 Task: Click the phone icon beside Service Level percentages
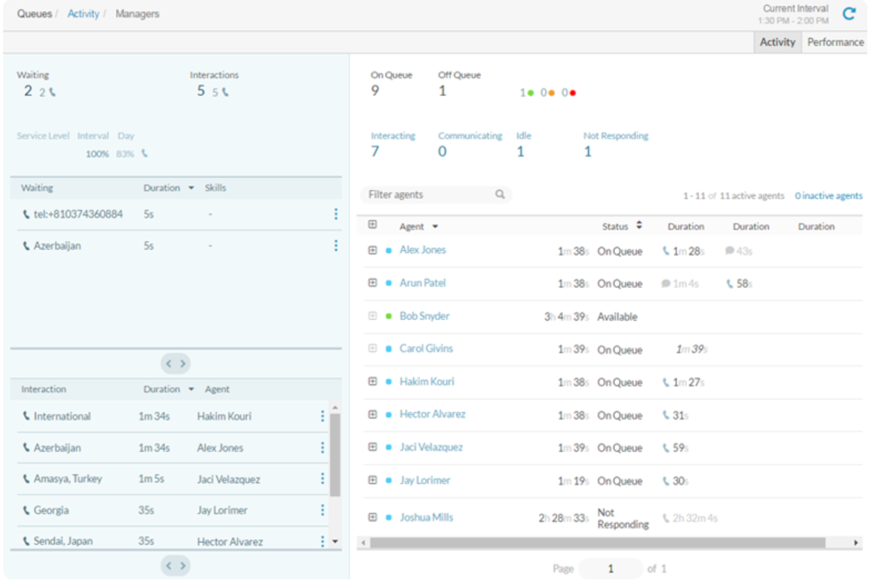[x=145, y=153]
